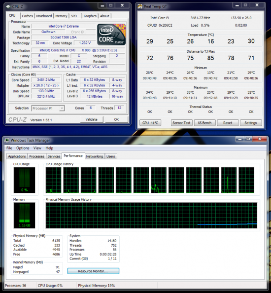The image size is (271, 293).
Task: Click the Windows Task Manager title icon
Action: pos(7,140)
